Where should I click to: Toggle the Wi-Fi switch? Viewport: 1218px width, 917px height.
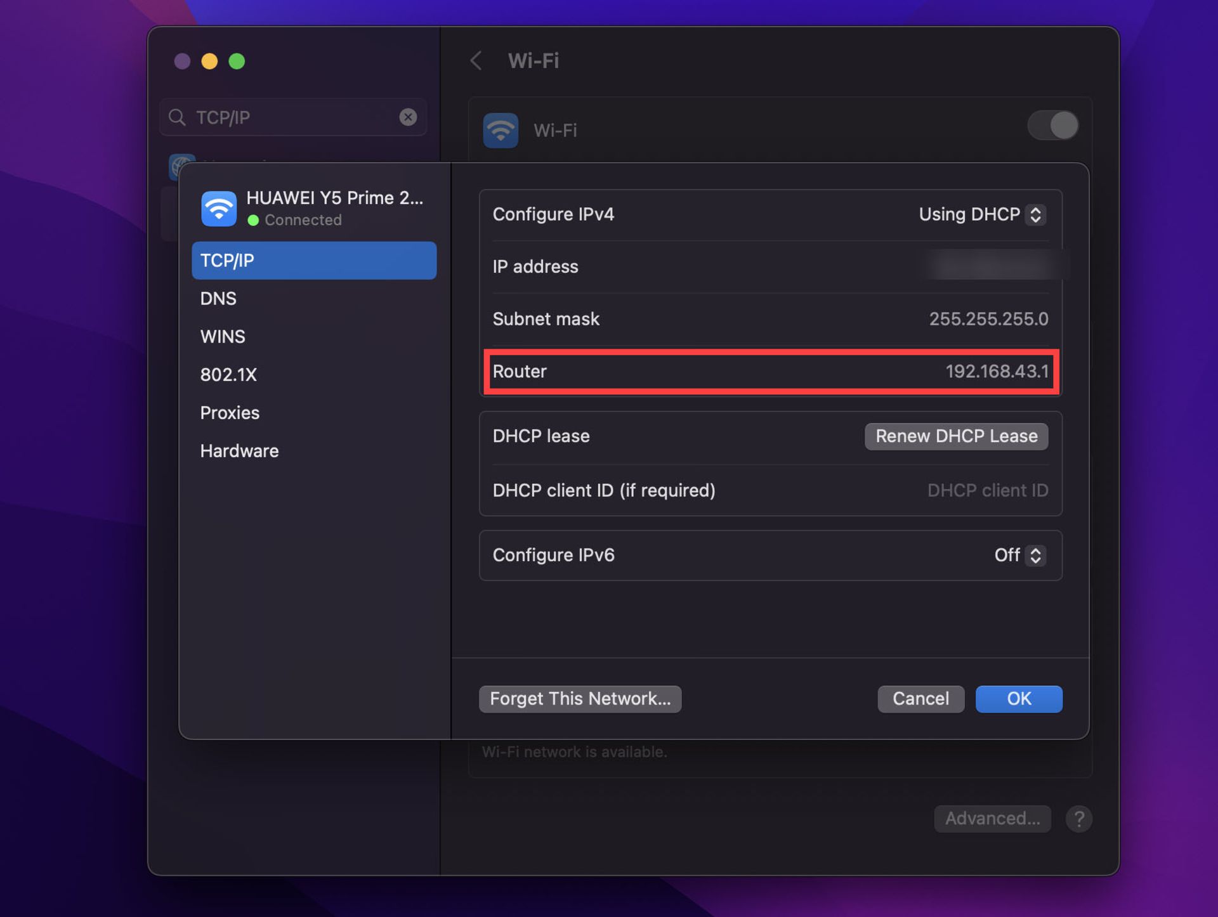point(1053,126)
